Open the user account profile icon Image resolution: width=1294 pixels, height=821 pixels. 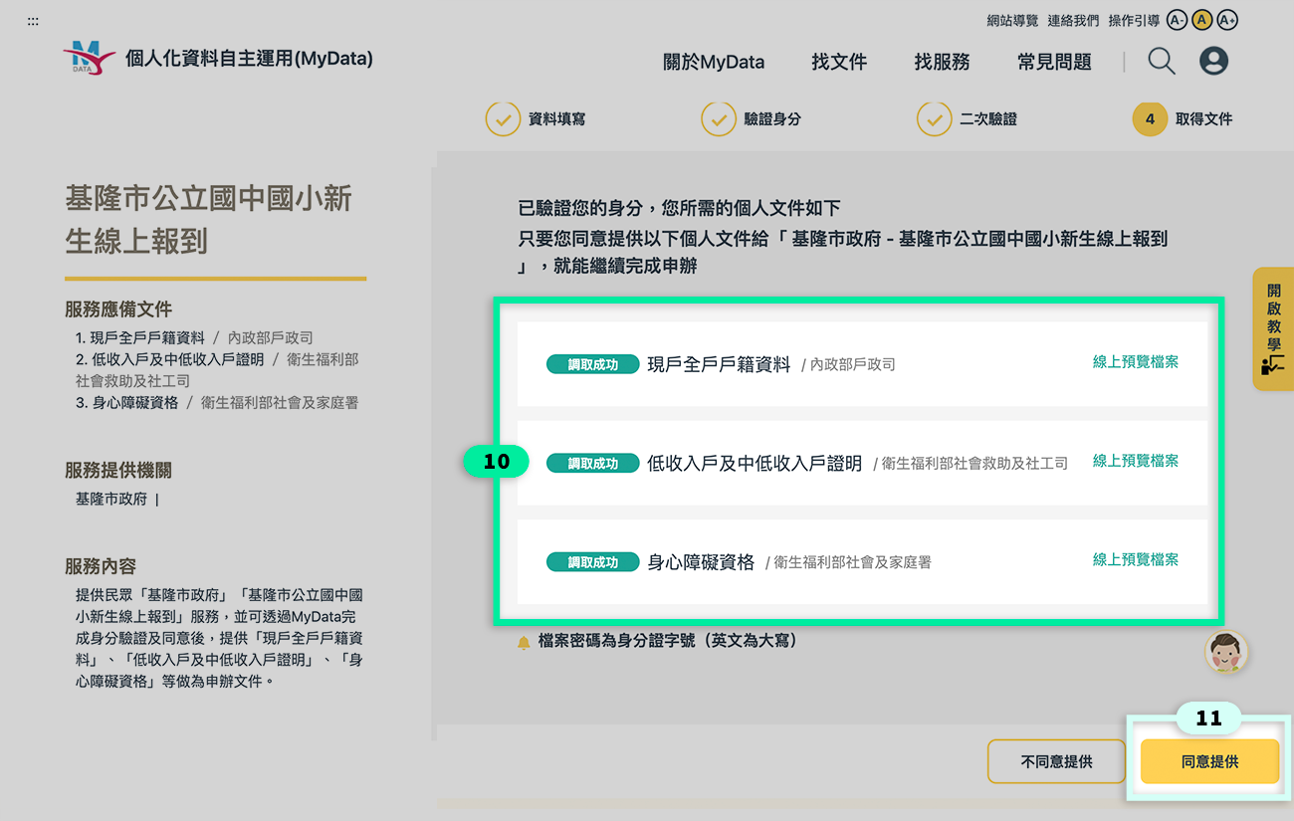(x=1213, y=62)
